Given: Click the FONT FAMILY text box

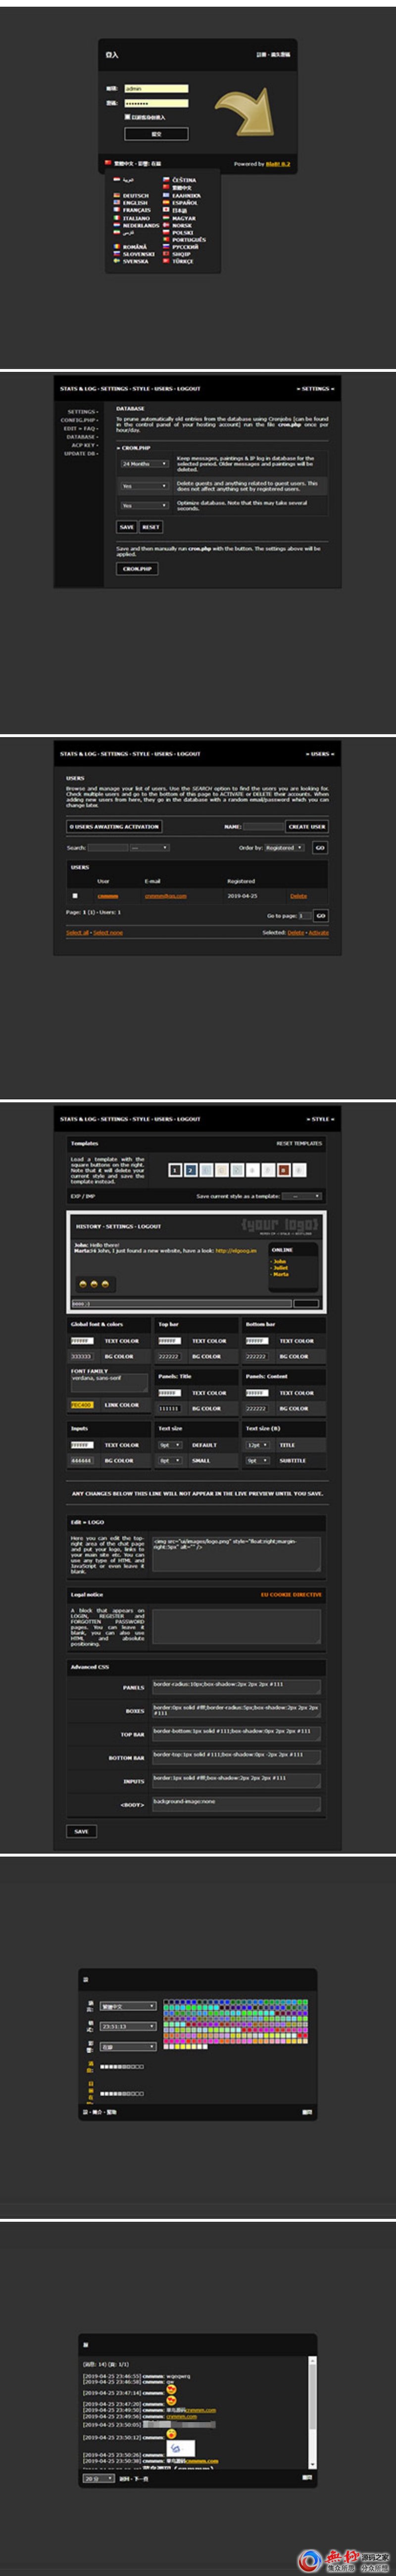Looking at the screenshot, I should tap(109, 1383).
